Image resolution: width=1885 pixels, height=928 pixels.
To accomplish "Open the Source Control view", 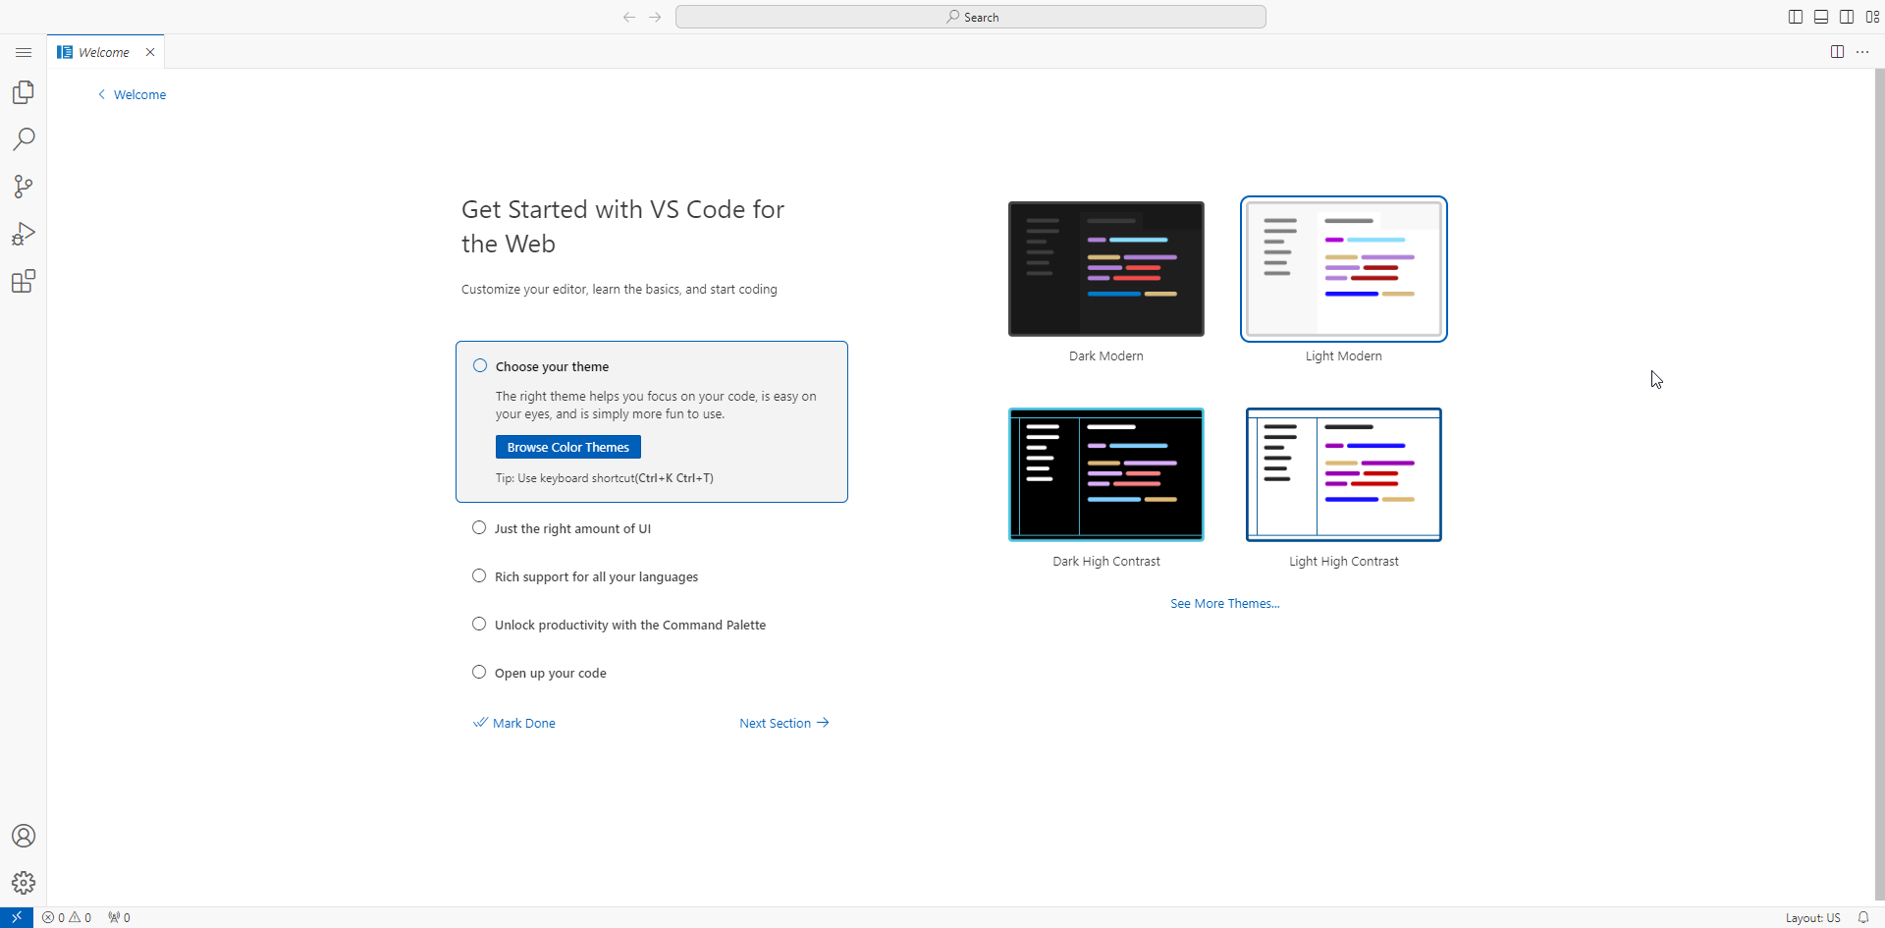I will (x=24, y=187).
